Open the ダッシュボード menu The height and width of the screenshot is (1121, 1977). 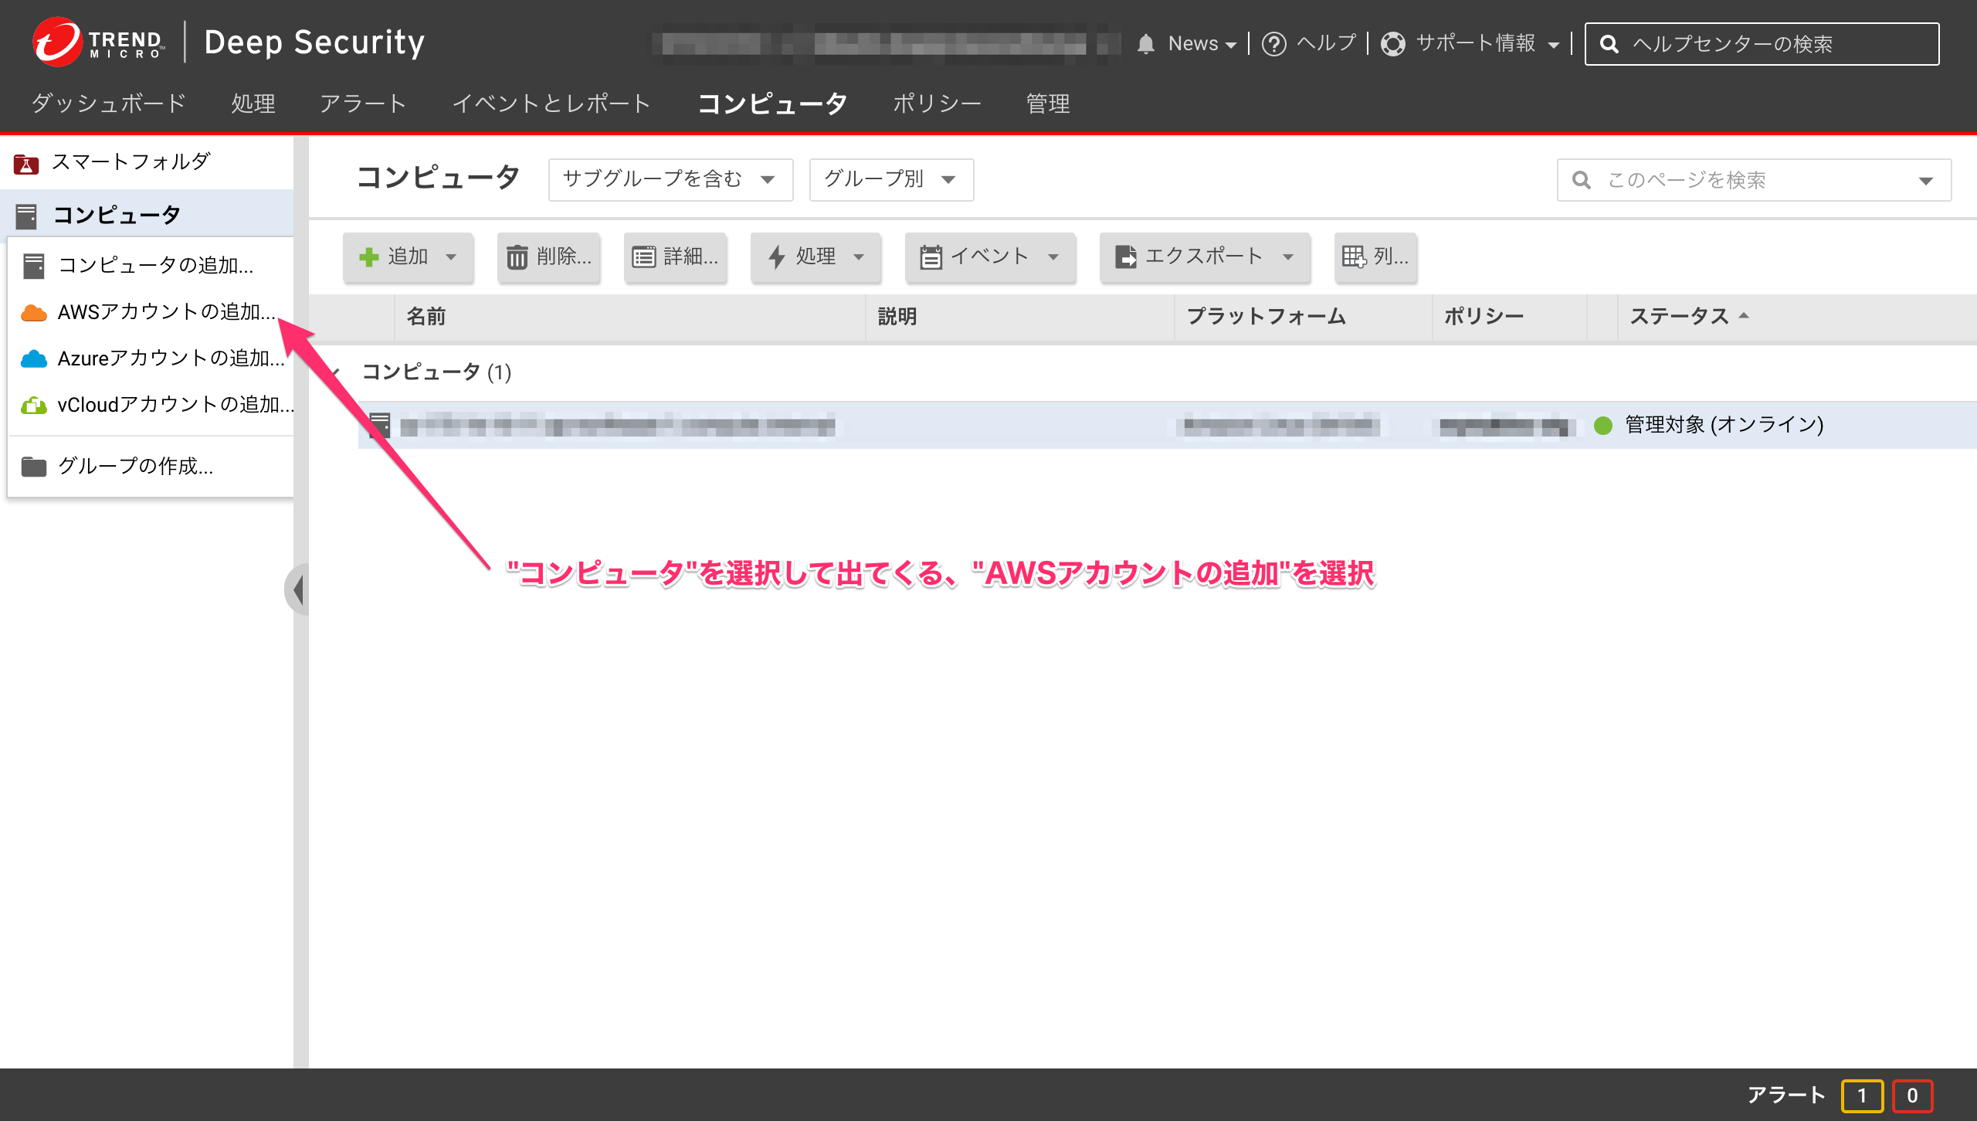[107, 103]
